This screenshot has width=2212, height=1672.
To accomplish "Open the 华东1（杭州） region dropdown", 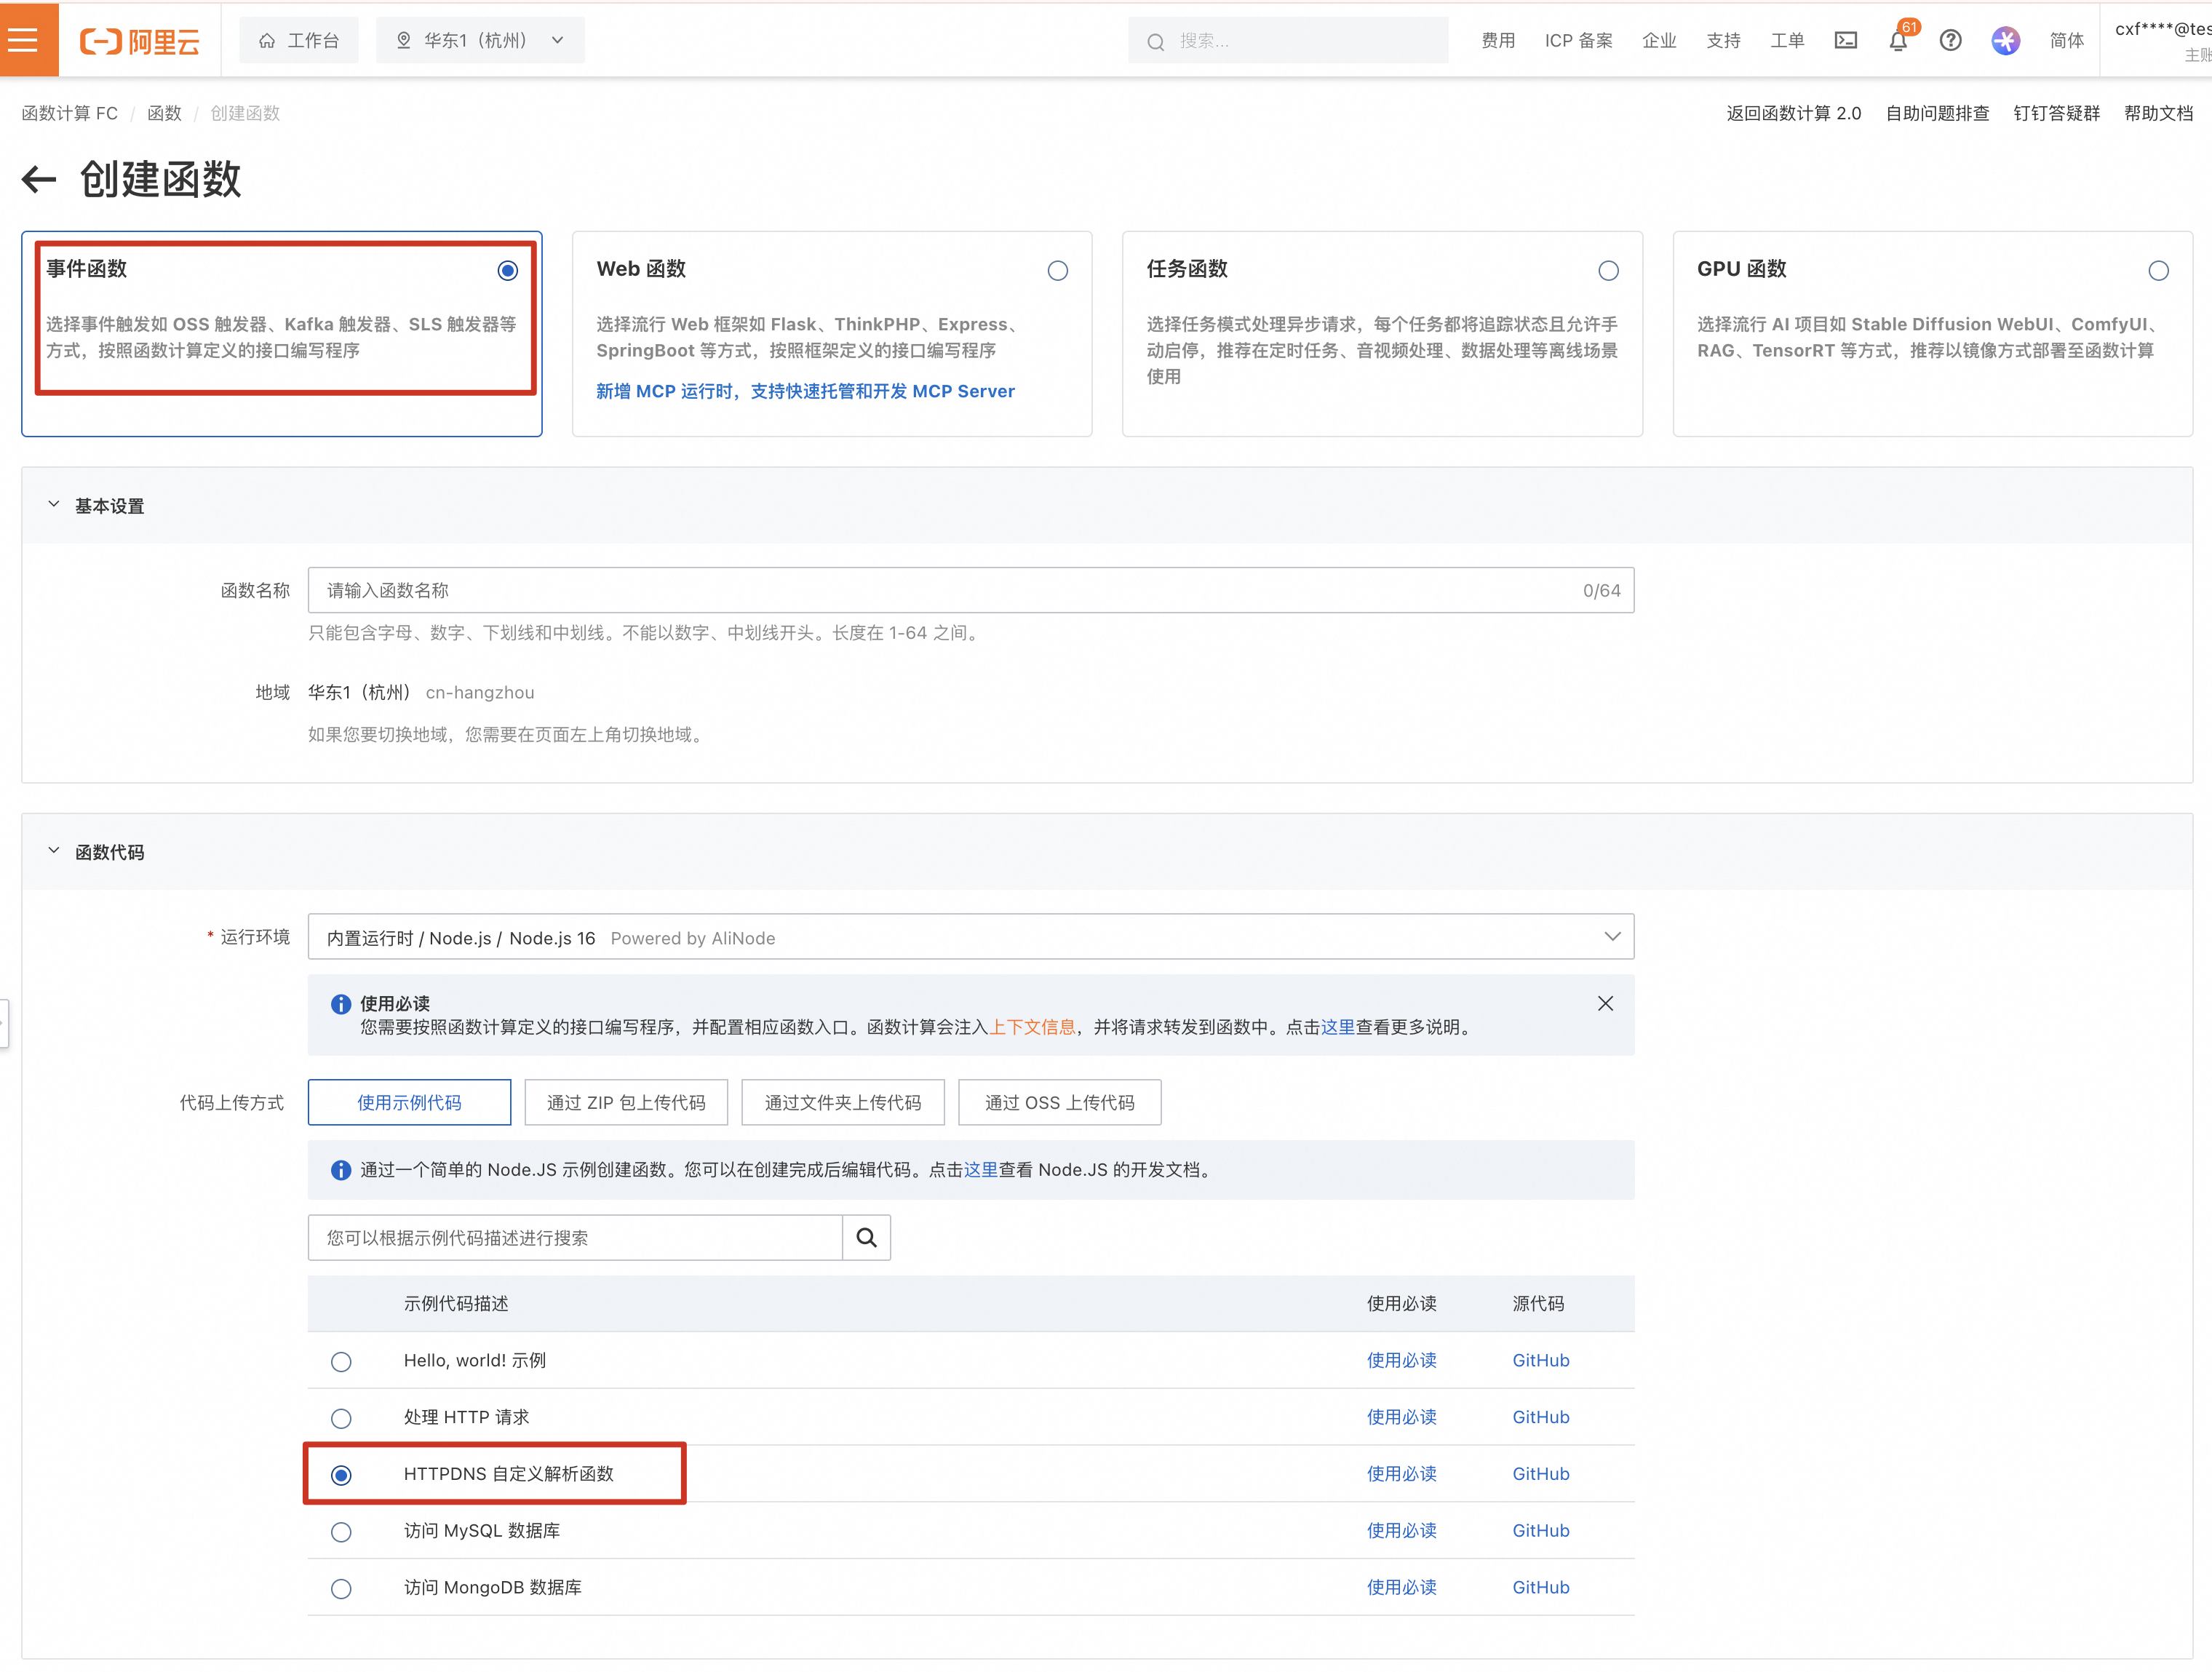I will coord(480,40).
